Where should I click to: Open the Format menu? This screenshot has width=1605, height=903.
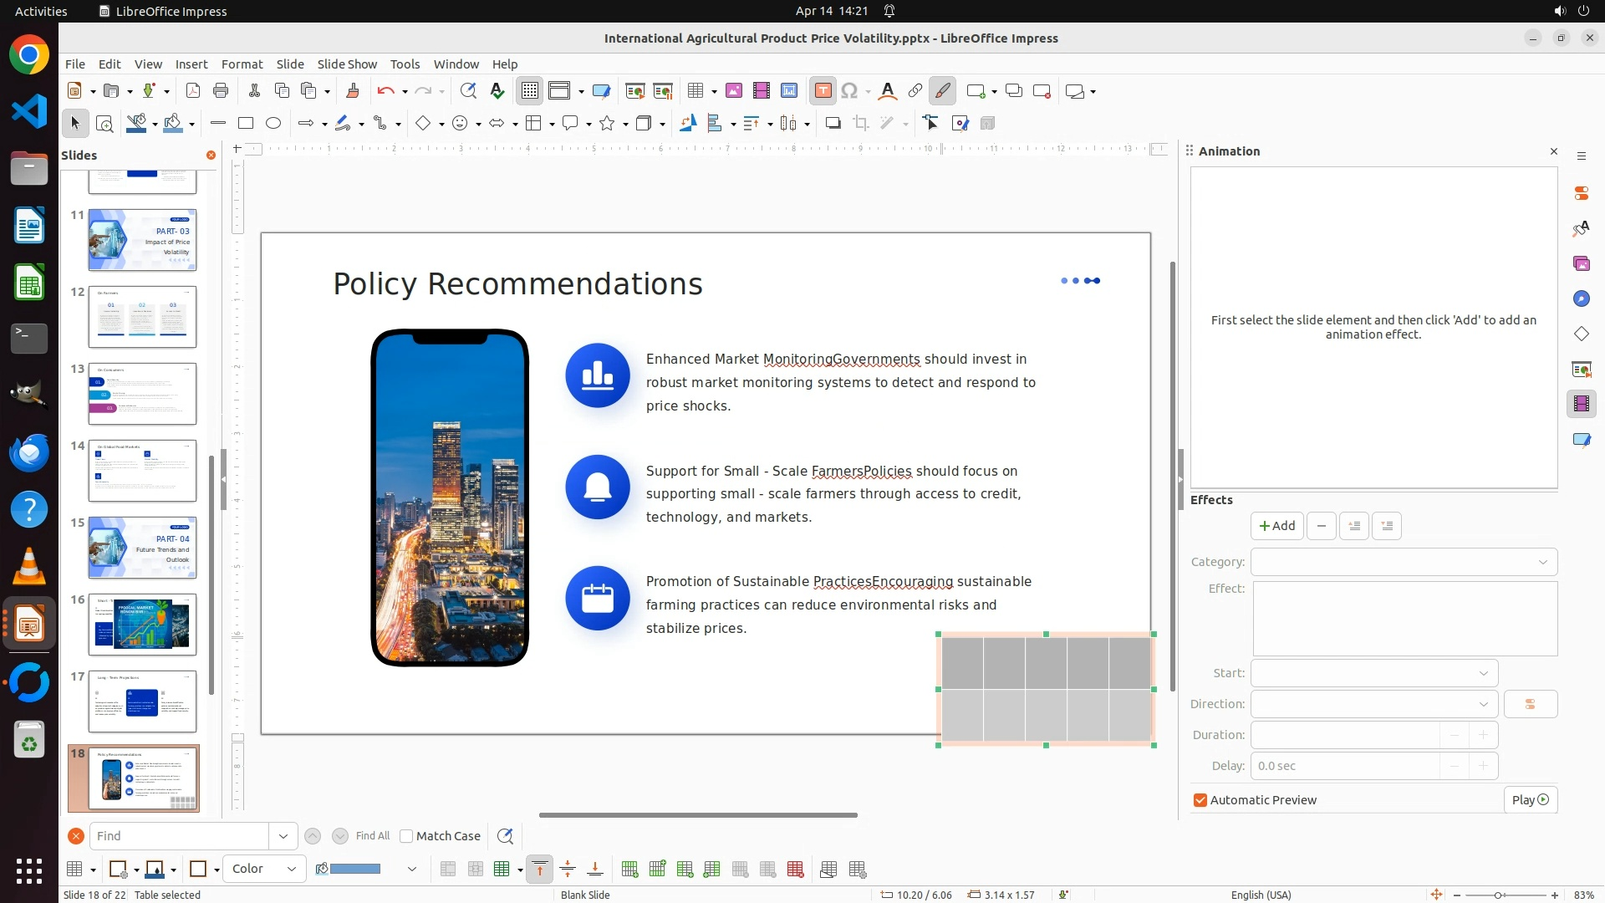tap(242, 64)
